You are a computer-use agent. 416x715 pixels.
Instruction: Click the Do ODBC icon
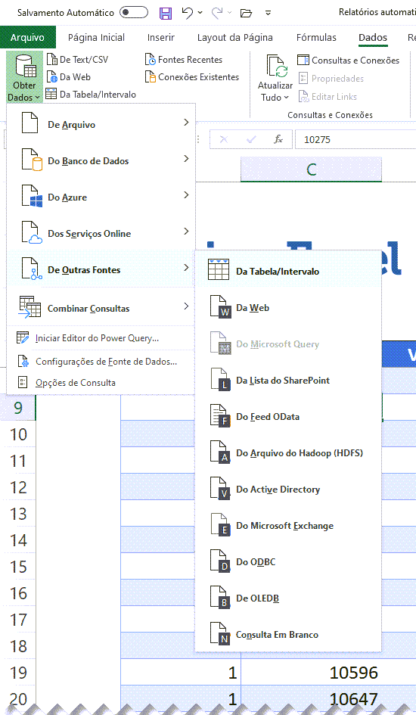pos(221,561)
